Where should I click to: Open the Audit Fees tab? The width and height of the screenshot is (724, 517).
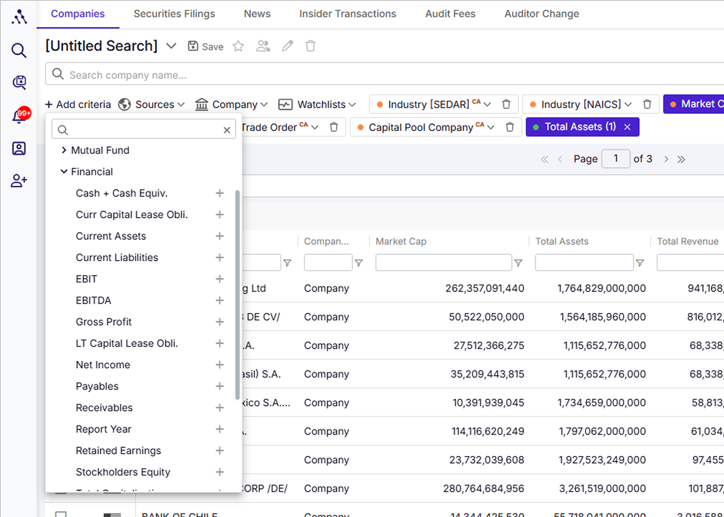click(450, 14)
